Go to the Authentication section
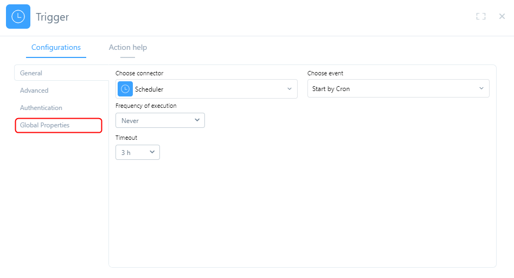This screenshot has height=278, width=514. pos(41,108)
